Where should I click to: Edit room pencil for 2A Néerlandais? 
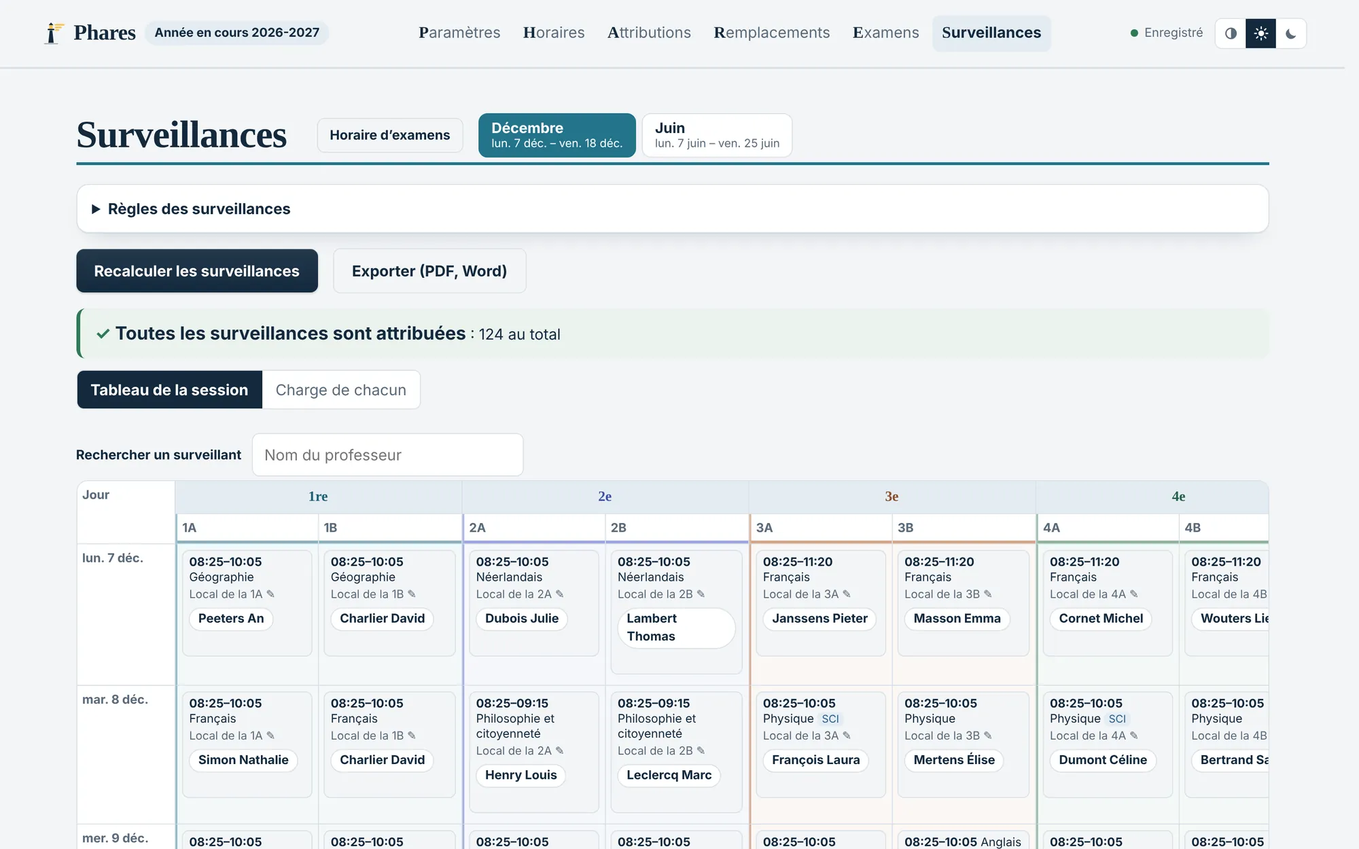560,594
